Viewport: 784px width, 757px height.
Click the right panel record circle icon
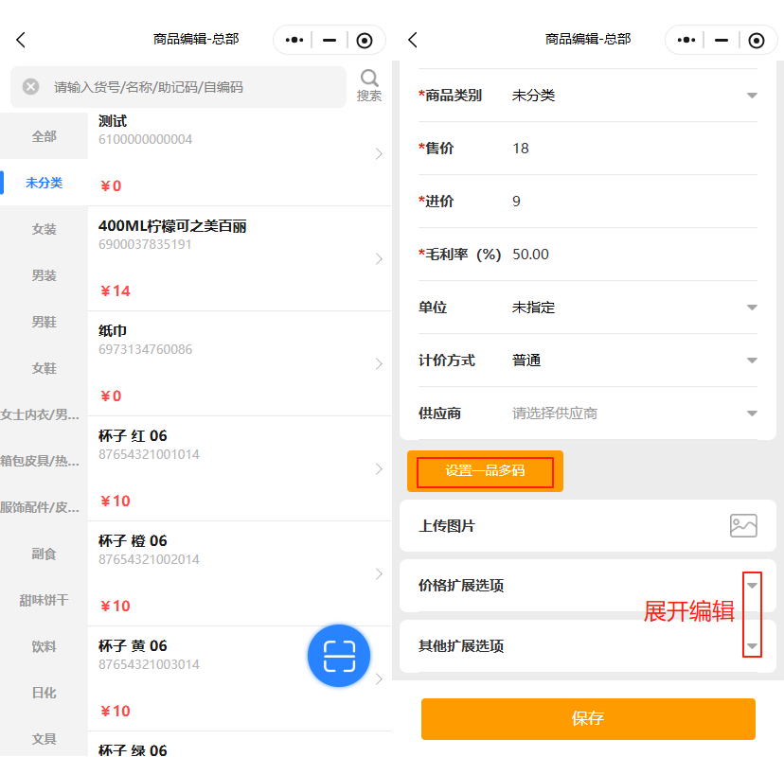click(756, 40)
